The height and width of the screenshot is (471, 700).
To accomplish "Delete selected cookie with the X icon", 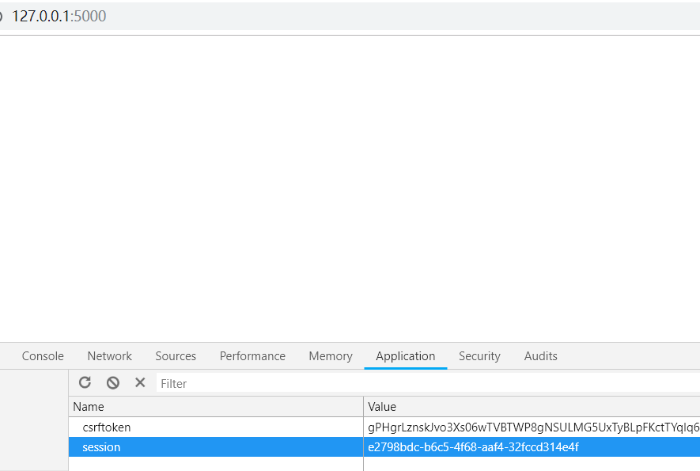I will 140,382.
